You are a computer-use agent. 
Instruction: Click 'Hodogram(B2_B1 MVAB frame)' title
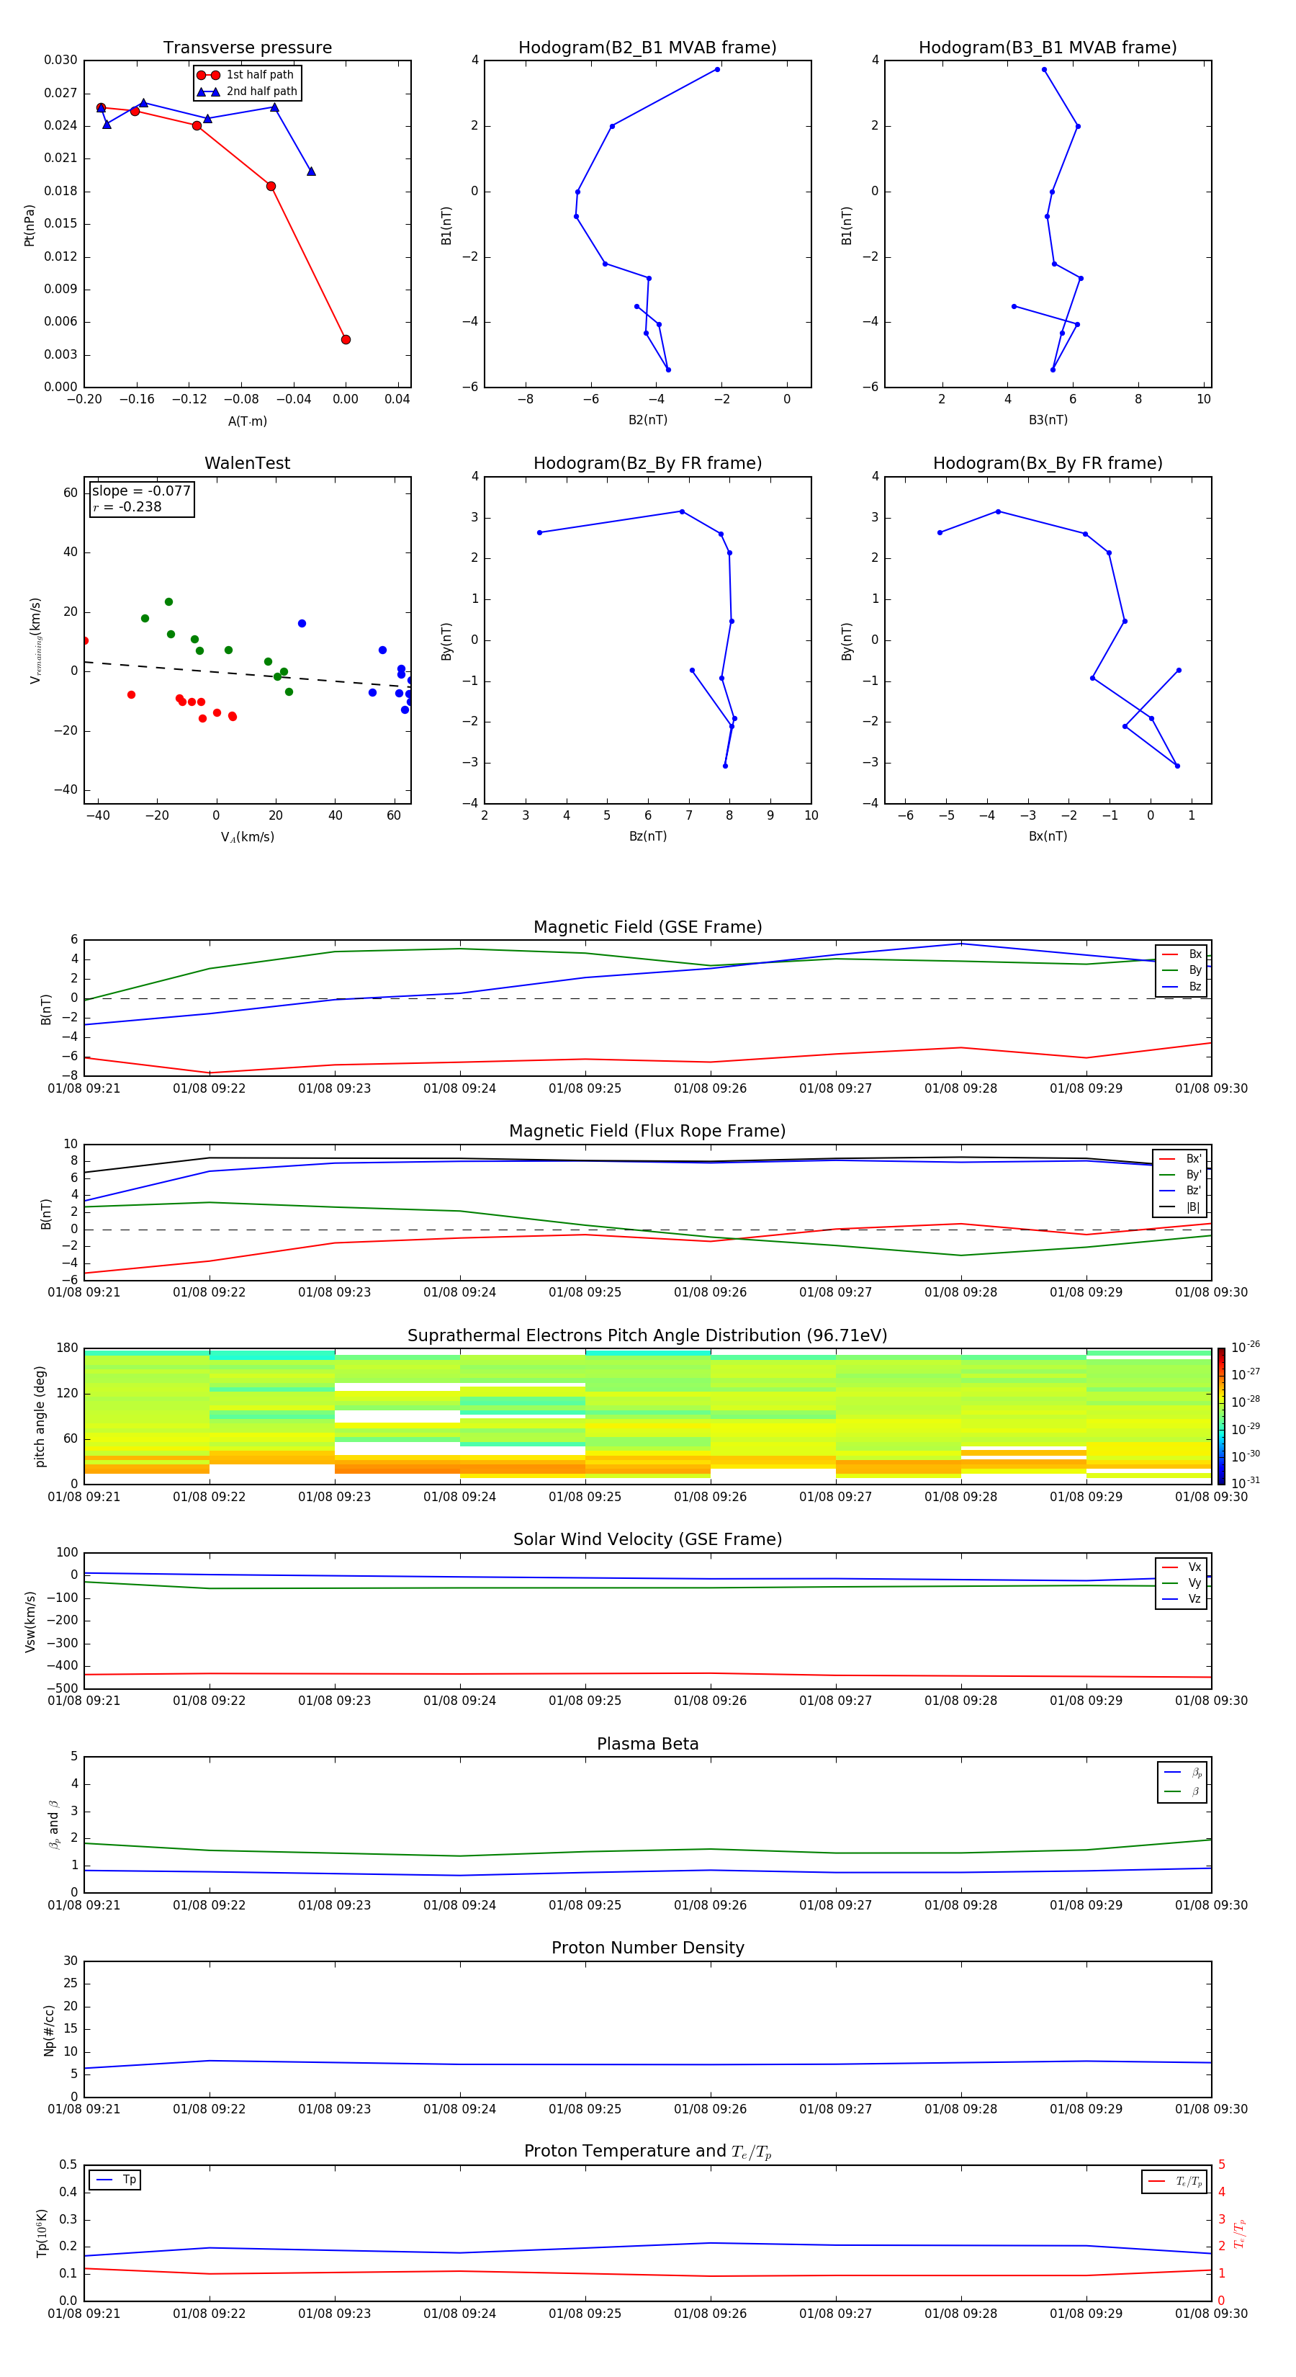point(647,48)
